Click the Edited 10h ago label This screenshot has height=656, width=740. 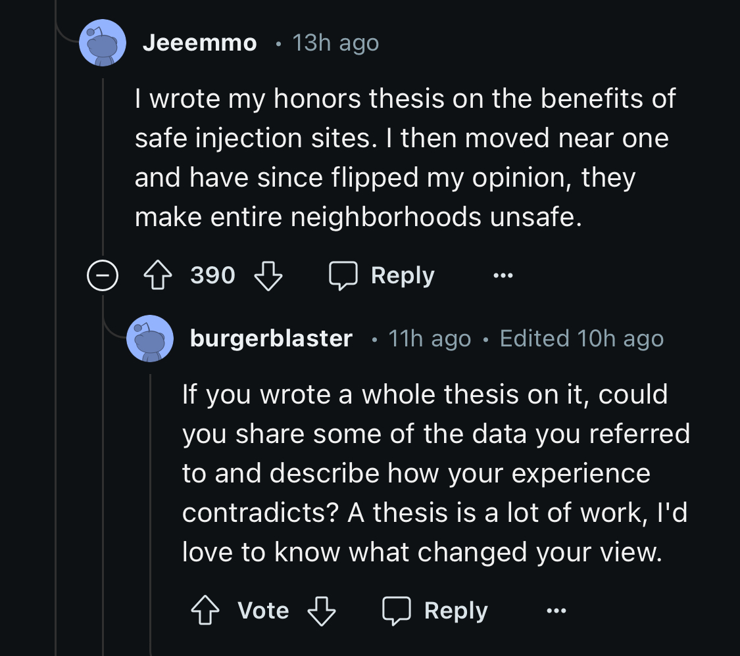(x=582, y=339)
